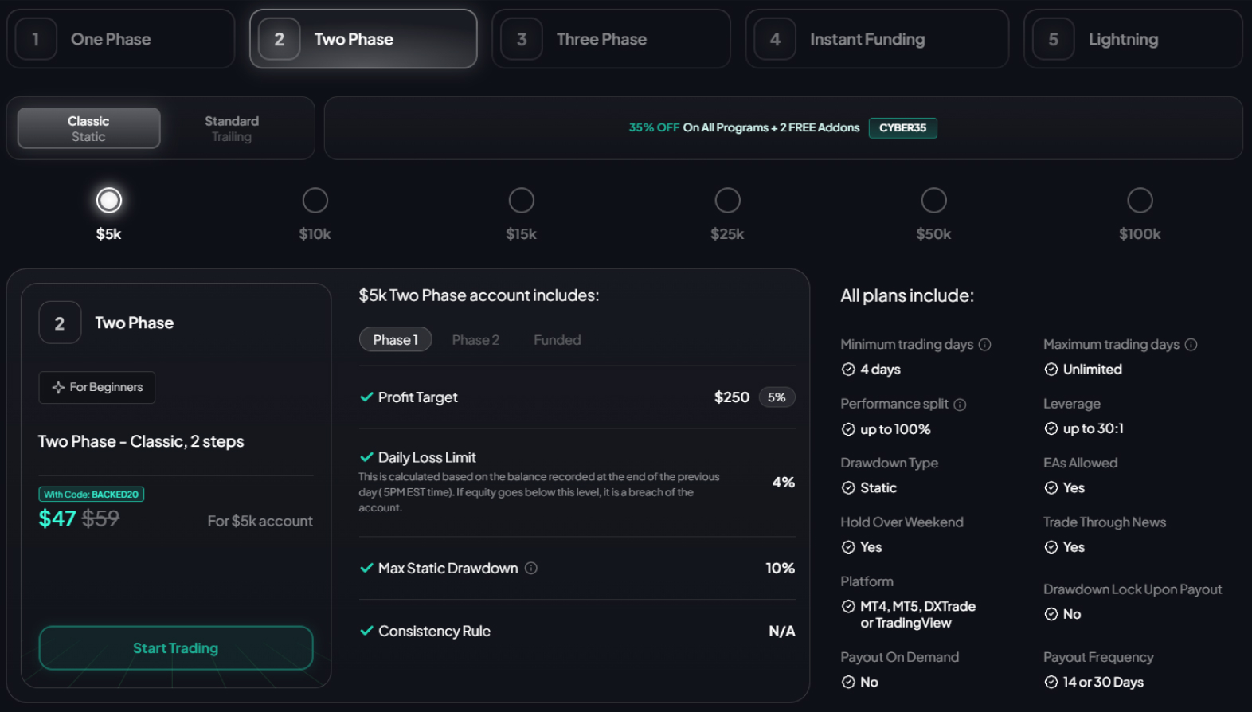Pick the $100k account size radio
The width and height of the screenshot is (1252, 712).
pos(1140,201)
